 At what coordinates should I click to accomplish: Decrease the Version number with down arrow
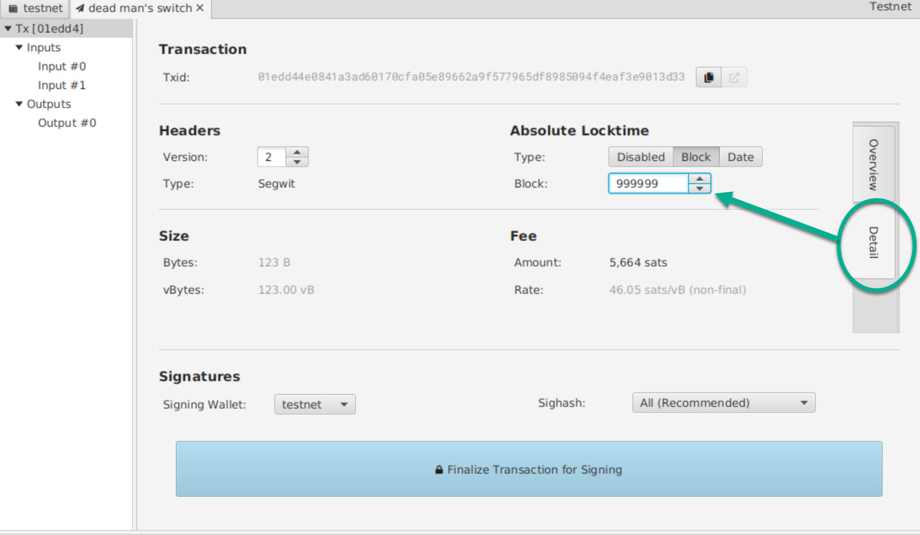click(297, 162)
